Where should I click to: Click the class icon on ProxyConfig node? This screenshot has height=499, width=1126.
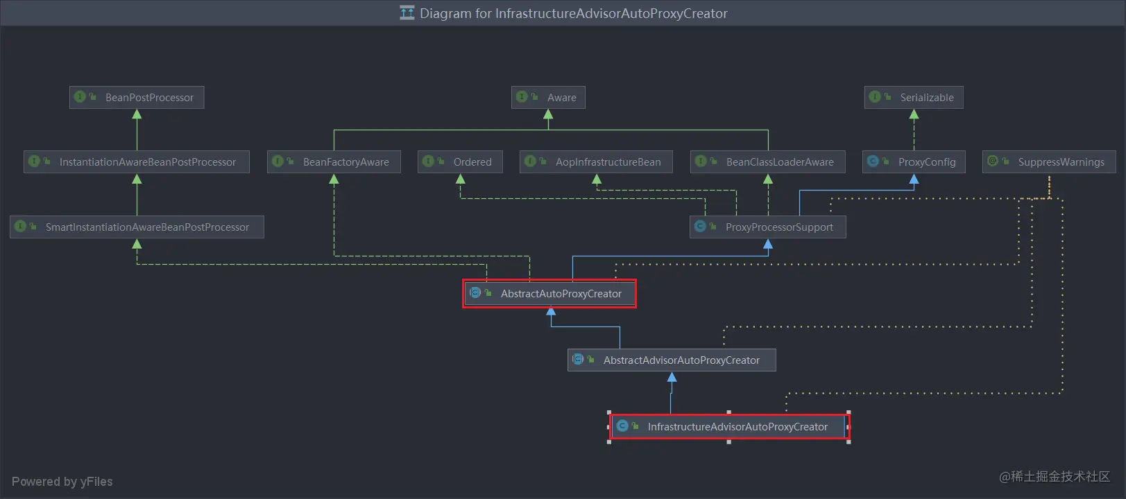pos(873,161)
